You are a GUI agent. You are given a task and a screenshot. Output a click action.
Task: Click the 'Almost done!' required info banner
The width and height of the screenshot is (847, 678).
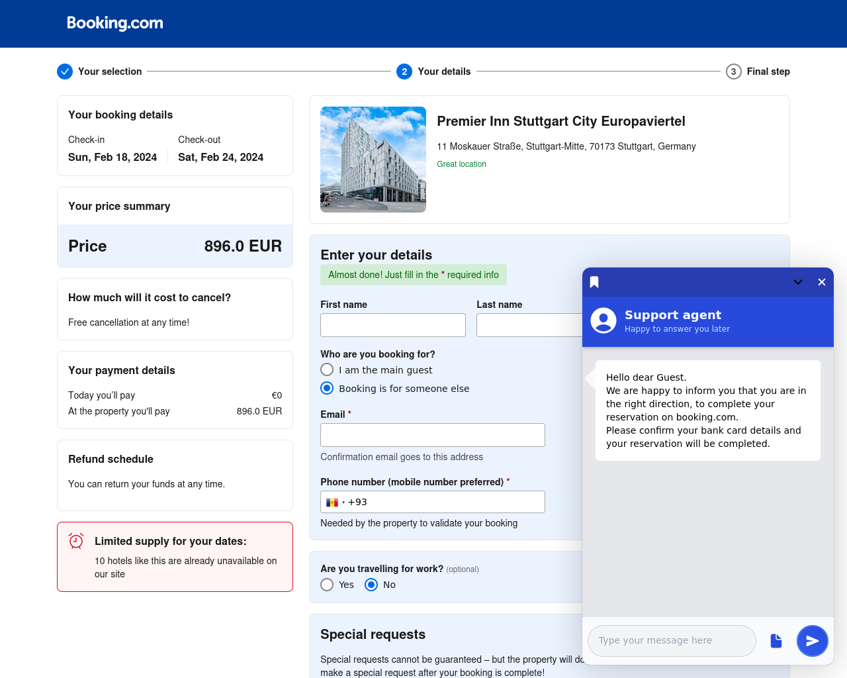coord(414,275)
